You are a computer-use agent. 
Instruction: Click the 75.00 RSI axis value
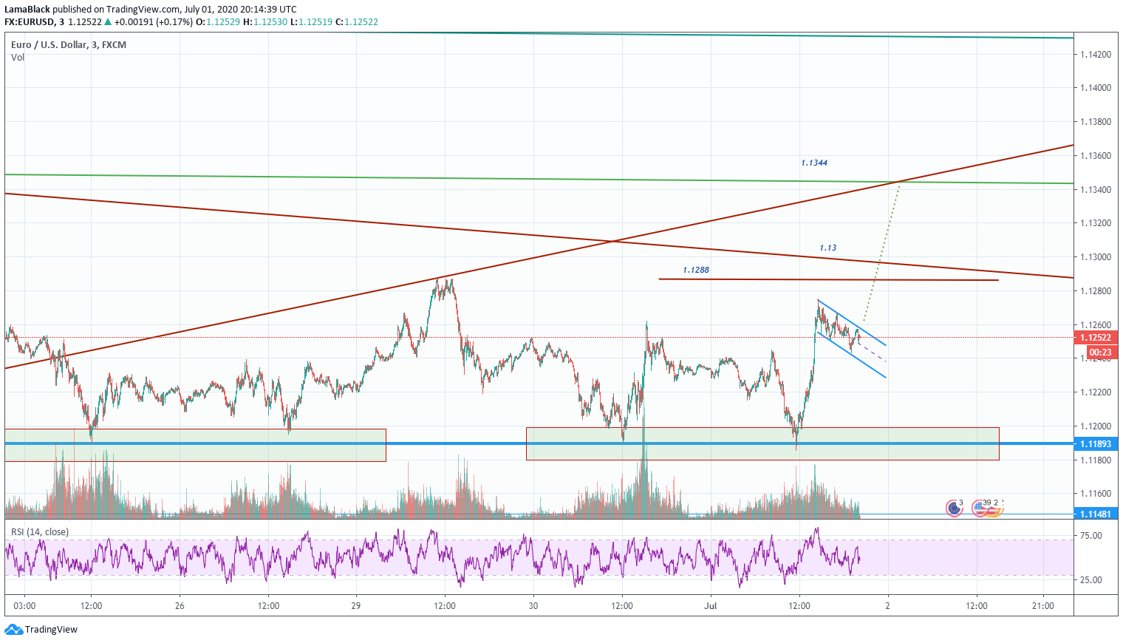[1090, 536]
